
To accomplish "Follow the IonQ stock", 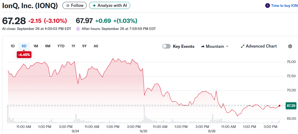I will (74, 6).
